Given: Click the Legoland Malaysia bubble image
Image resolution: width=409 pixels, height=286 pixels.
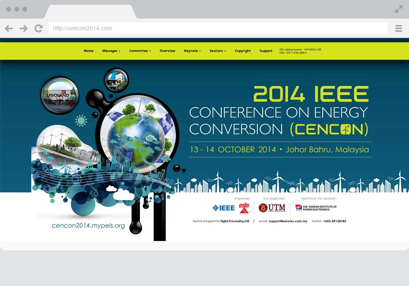Looking at the screenshot, I should point(60,96).
